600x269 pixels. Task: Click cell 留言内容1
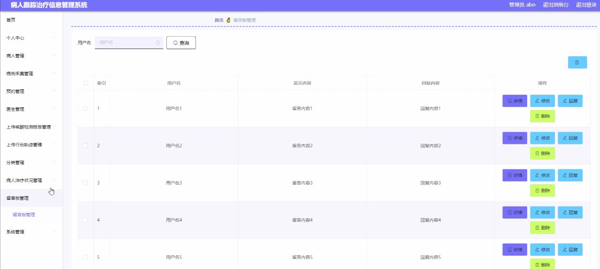pyautogui.click(x=302, y=109)
